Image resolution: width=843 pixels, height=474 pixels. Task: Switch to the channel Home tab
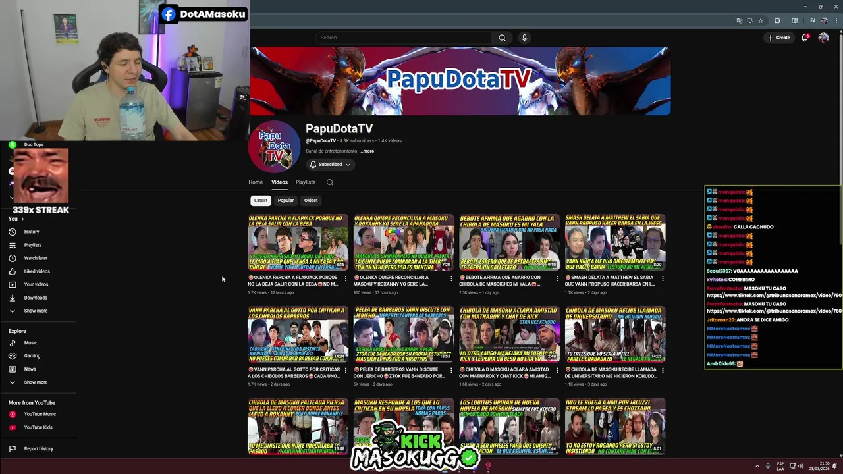[256, 182]
